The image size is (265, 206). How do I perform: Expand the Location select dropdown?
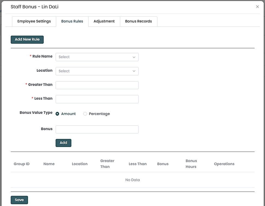(x=97, y=71)
